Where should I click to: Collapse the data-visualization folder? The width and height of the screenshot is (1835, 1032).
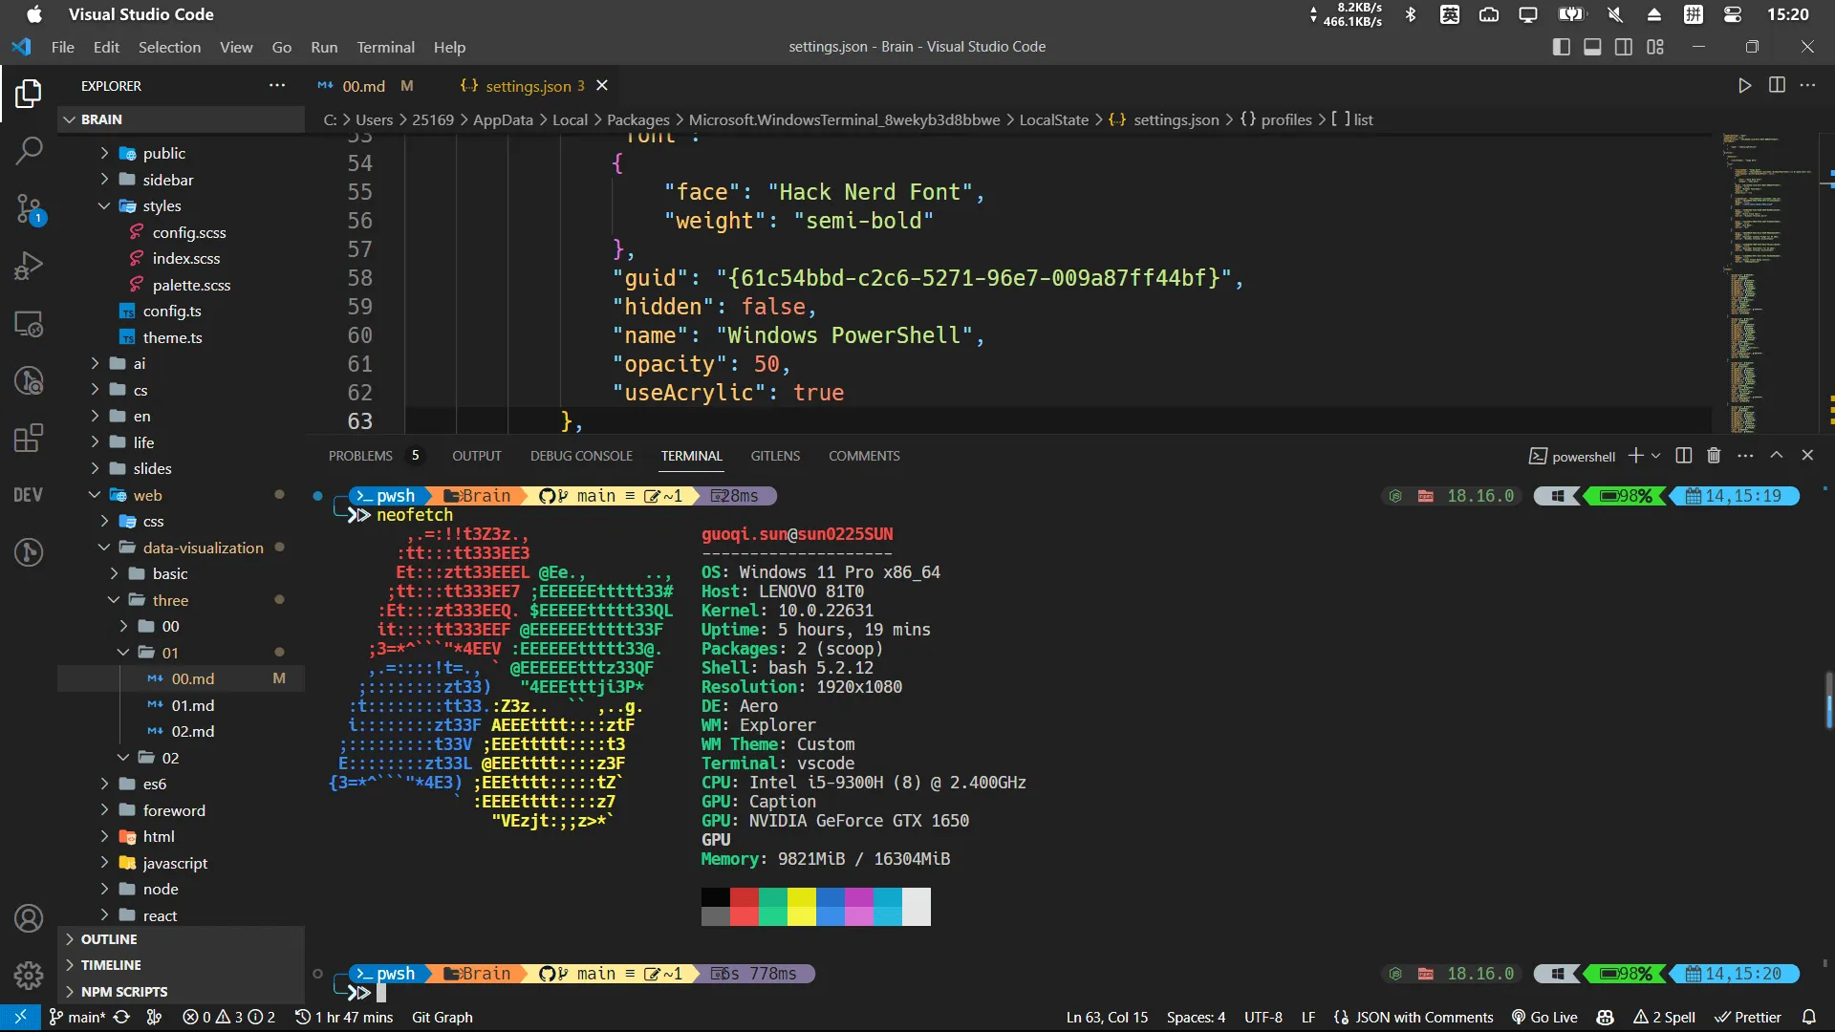pyautogui.click(x=182, y=548)
